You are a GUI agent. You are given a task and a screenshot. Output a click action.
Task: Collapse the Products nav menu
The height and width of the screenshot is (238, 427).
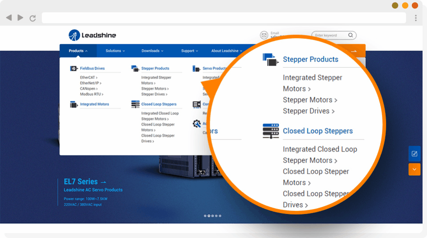[78, 51]
